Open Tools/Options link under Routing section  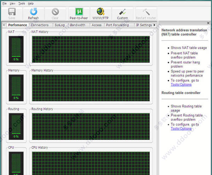click(181, 128)
